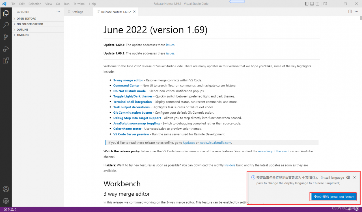The image size is (362, 212).
Task: Open the Terminal shell integration link
Action: click(133, 102)
